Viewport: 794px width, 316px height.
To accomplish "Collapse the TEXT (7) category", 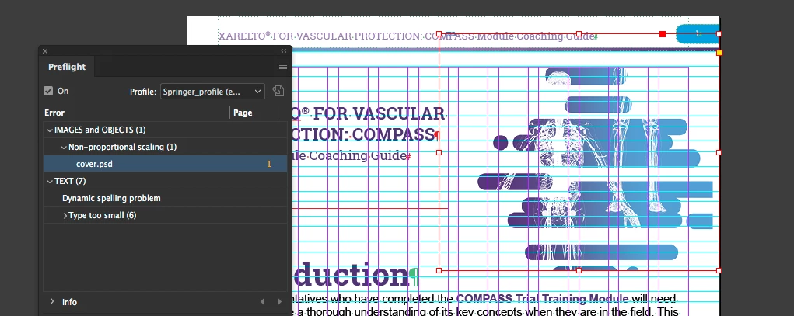I will click(50, 181).
